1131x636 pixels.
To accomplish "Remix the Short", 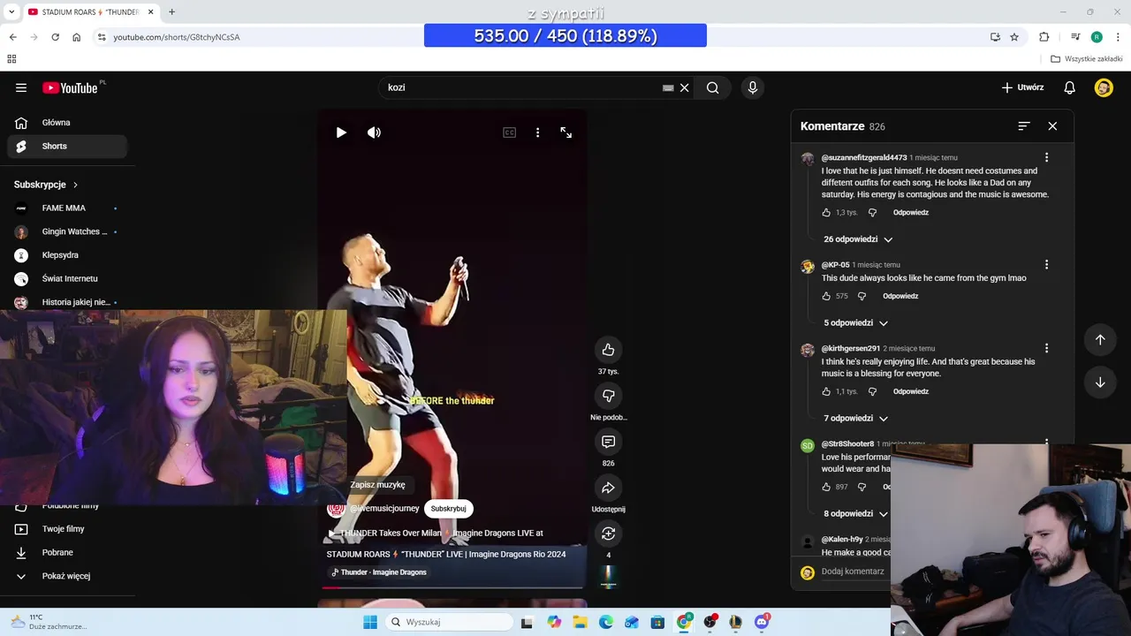I will (x=608, y=534).
